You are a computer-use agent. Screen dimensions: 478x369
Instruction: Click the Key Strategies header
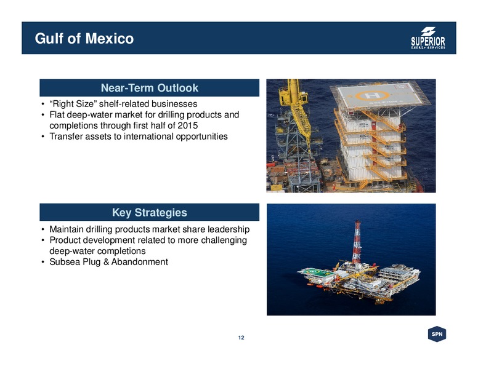pyautogui.click(x=149, y=212)
